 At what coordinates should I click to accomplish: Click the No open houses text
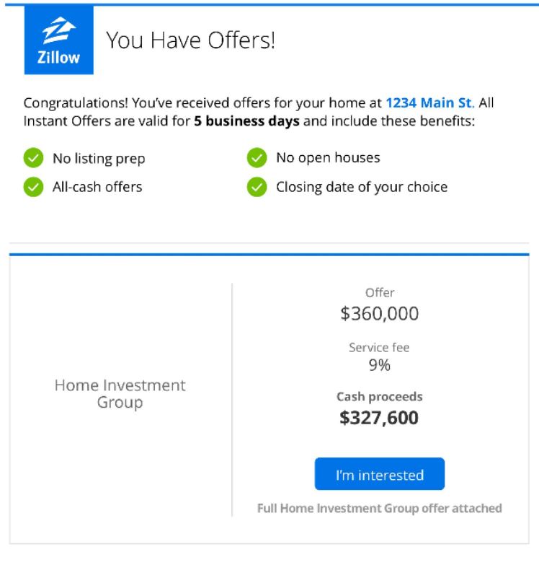pyautogui.click(x=328, y=158)
